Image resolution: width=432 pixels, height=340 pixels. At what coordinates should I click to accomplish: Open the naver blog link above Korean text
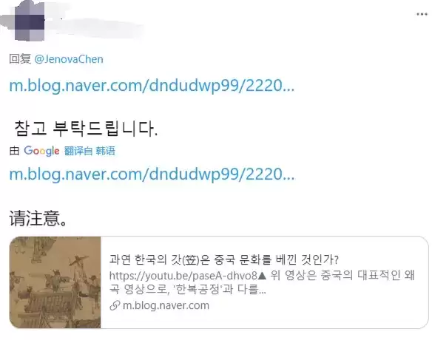(x=152, y=85)
